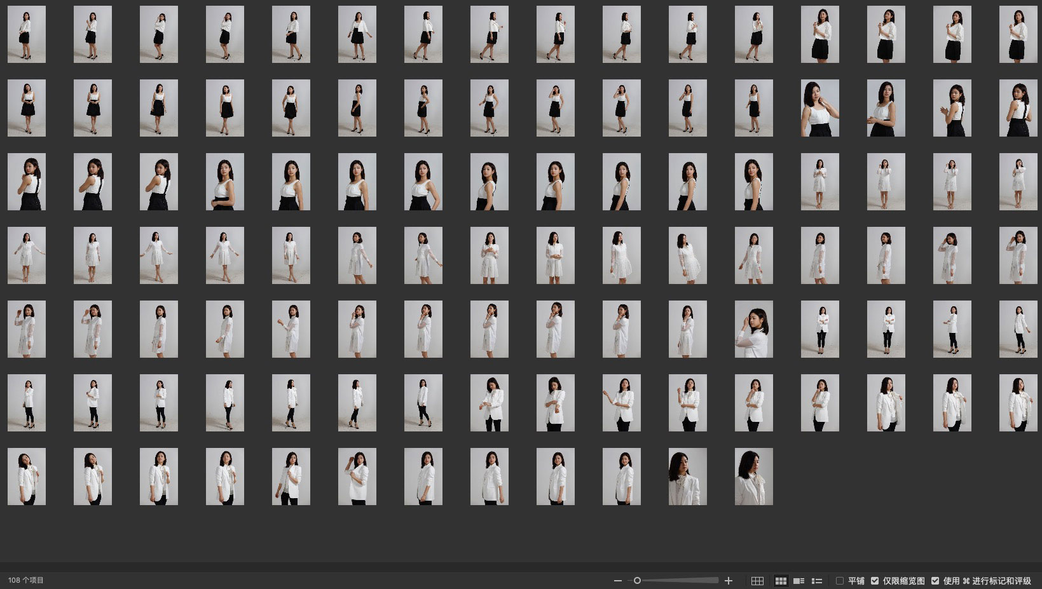The image size is (1042, 589).
Task: Disable 使用 ⌘ 进行标记和评级 checkbox
Action: (935, 581)
